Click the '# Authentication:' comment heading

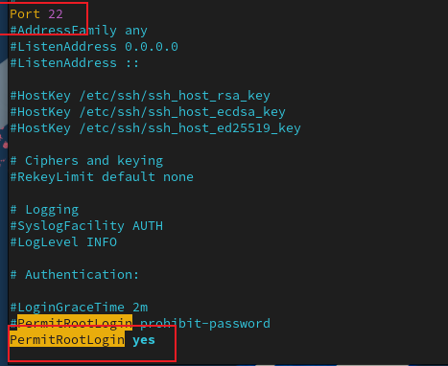pyautogui.click(x=75, y=275)
